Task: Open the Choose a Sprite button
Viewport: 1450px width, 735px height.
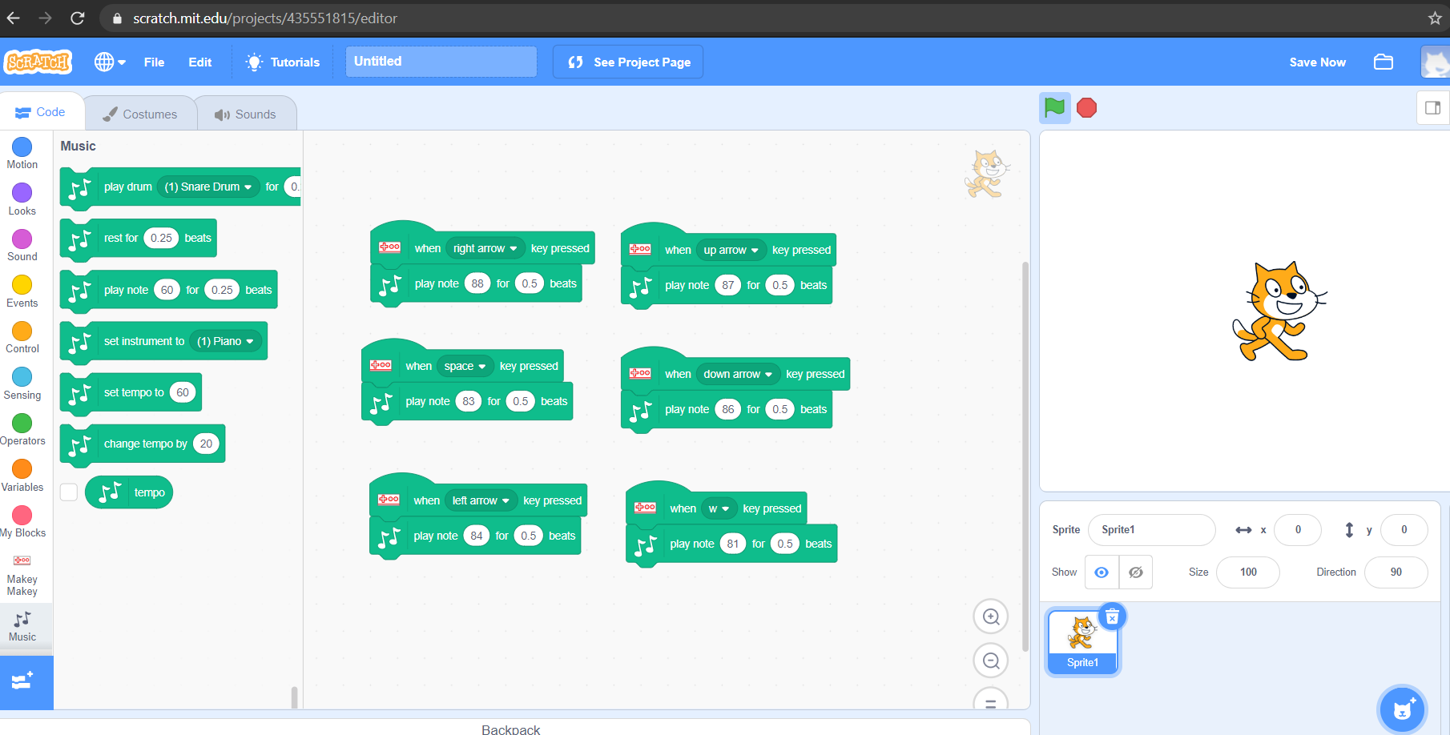Action: (x=1402, y=709)
